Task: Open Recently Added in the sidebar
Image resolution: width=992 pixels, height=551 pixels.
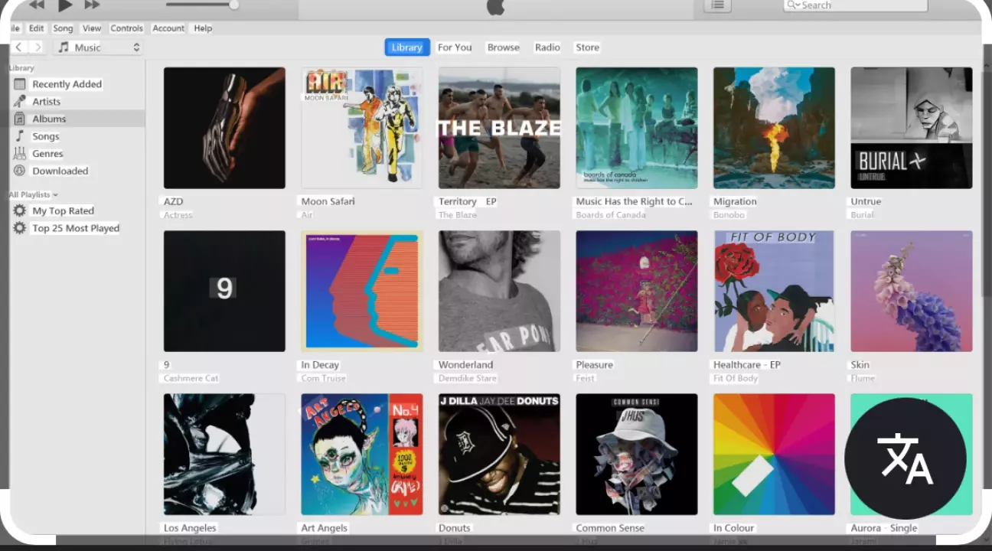Action: (x=67, y=84)
